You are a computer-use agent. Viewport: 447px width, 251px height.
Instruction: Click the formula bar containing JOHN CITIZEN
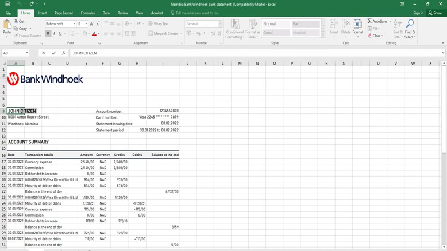(253, 53)
